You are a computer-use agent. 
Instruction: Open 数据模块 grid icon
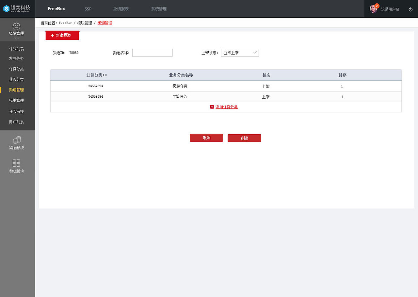(x=16, y=163)
